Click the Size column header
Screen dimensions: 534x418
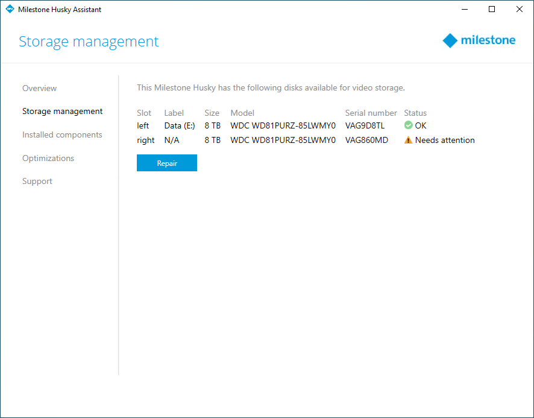coord(212,113)
